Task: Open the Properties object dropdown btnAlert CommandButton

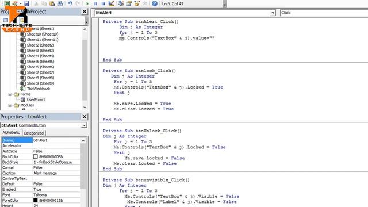Action: [84, 125]
